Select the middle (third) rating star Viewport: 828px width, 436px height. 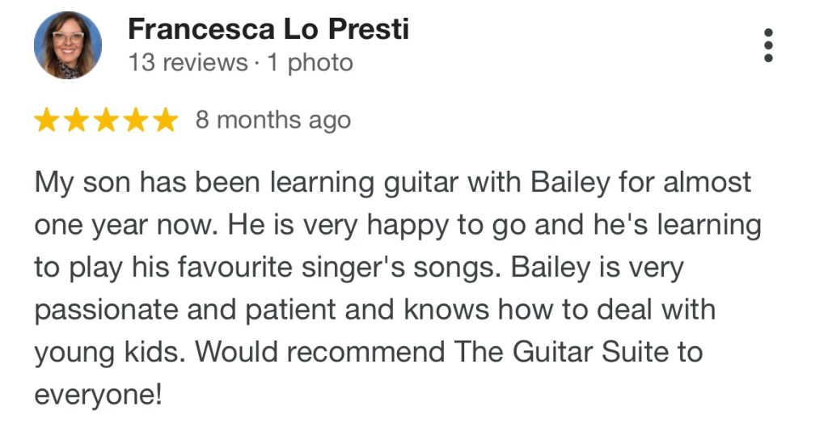click(x=106, y=121)
